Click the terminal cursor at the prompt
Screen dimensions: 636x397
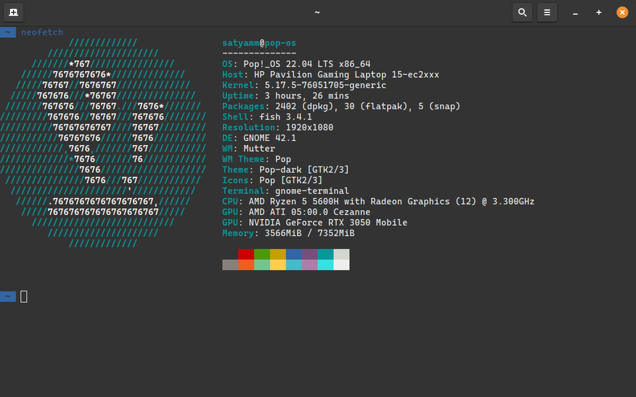tap(24, 297)
